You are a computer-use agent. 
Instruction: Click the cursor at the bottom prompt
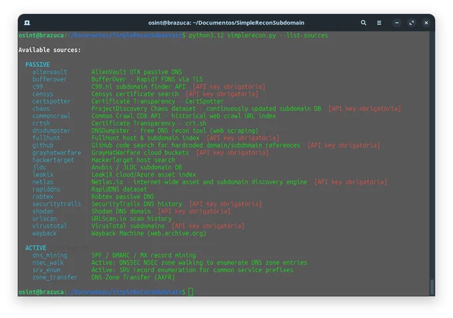pos(191,292)
